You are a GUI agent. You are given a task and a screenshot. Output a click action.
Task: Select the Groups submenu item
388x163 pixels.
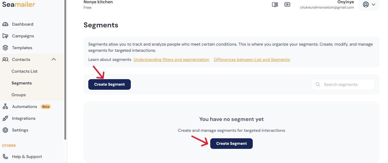(x=19, y=95)
